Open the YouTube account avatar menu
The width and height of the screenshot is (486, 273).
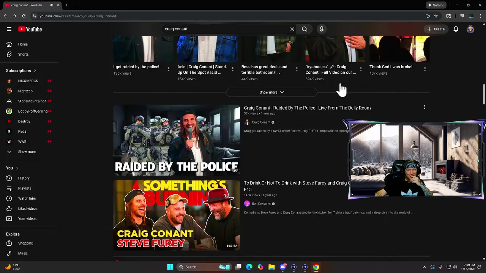point(470,29)
